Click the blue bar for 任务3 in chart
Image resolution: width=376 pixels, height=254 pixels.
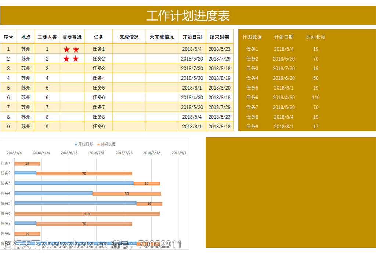pyautogui.click(x=74, y=183)
